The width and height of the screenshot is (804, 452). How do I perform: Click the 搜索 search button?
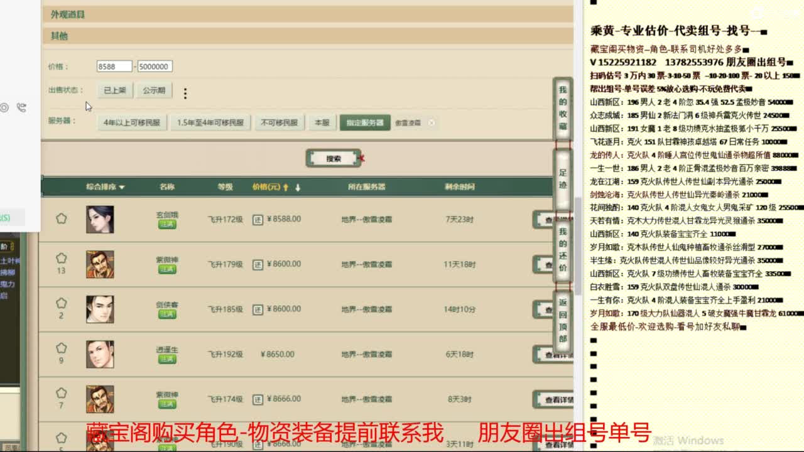[x=334, y=159]
